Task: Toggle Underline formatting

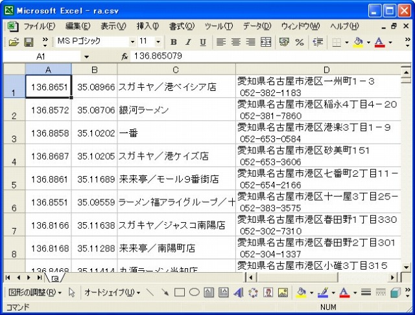Action: point(203,42)
